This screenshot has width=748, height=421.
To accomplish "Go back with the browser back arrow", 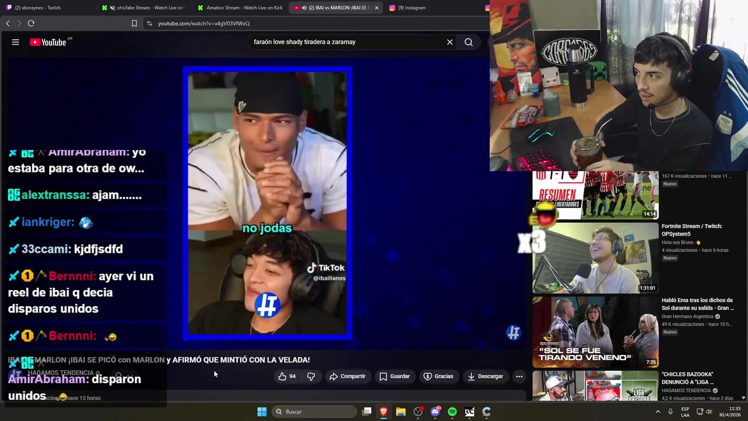I will [x=8, y=23].
